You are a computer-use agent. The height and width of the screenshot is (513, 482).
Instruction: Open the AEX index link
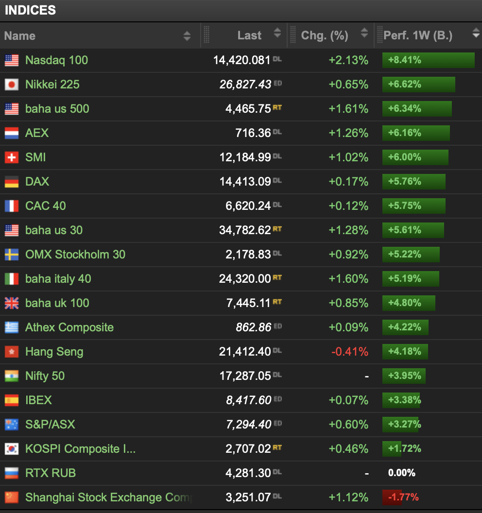point(37,133)
